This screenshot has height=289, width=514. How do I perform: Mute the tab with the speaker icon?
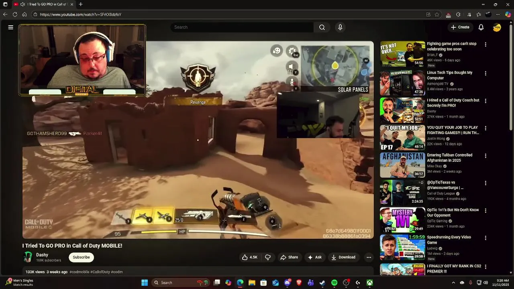(x=22, y=4)
